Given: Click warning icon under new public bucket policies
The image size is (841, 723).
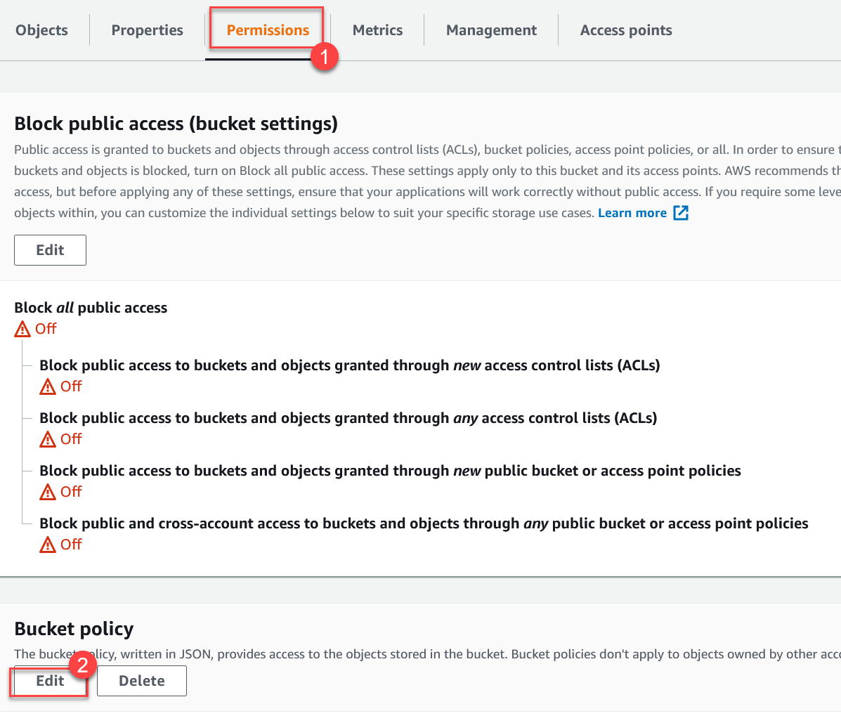Looking at the screenshot, I should (x=47, y=491).
